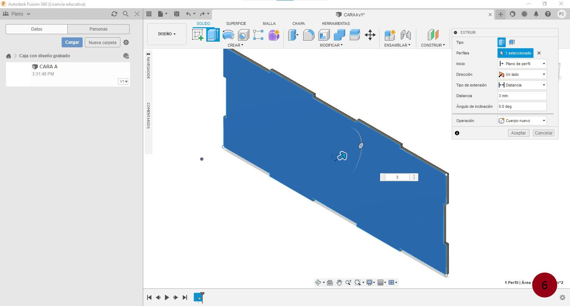Click the Cargar upload button
The height and width of the screenshot is (306, 570).
coord(72,42)
